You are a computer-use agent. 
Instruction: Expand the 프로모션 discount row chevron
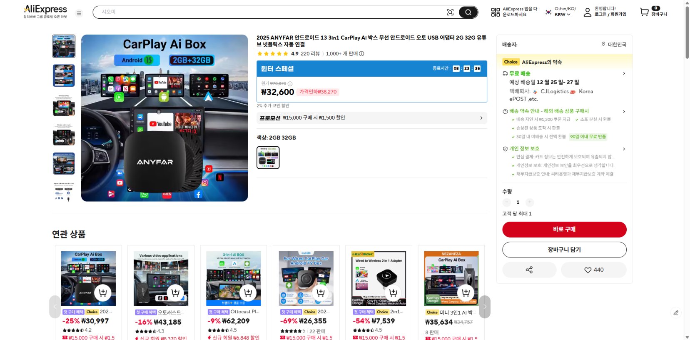tap(481, 118)
